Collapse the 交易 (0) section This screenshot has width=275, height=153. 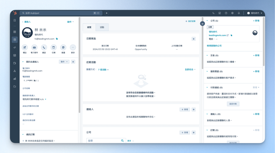207,55
